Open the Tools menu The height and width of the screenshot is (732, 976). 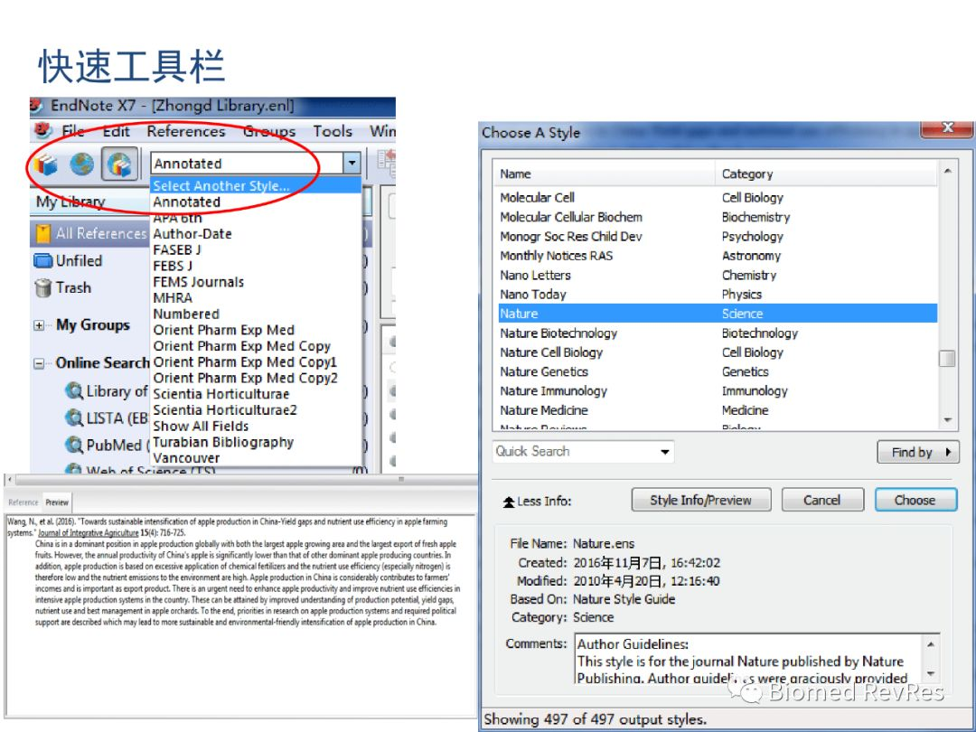point(333,131)
